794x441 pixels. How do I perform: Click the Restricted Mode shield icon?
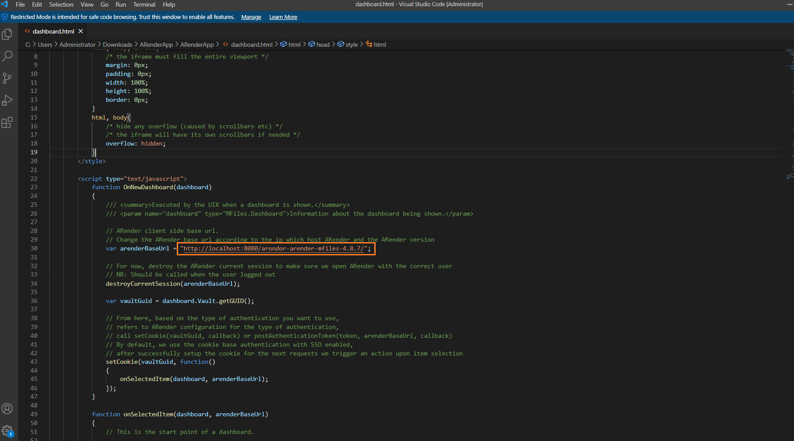(5, 17)
